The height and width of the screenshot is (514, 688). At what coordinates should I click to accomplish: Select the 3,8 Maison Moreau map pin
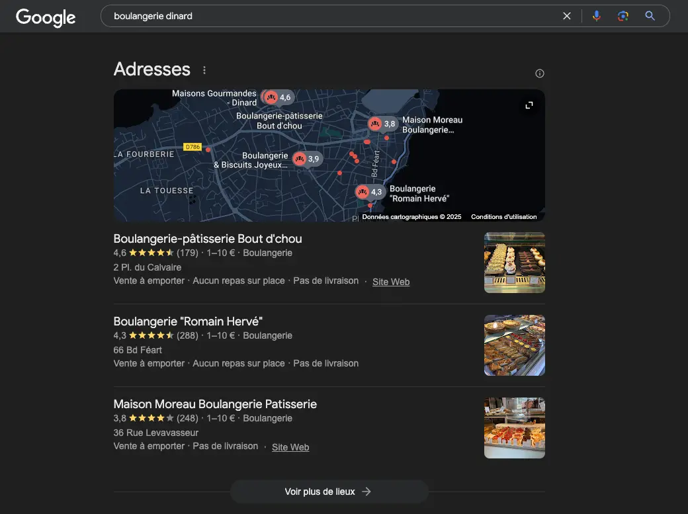(383, 124)
